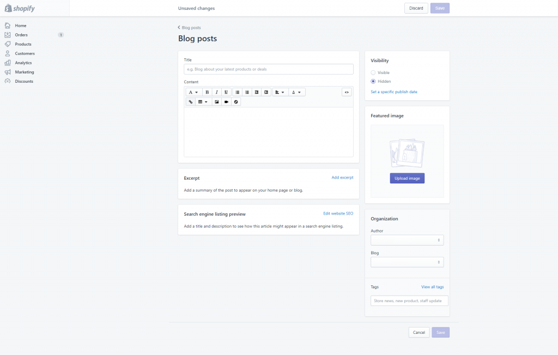Screen dimensions: 558x355
Task: Insert an image into the content
Action: point(217,102)
